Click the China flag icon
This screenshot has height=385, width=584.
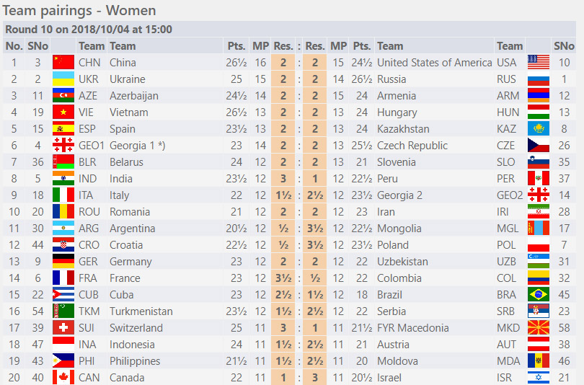[63, 63]
